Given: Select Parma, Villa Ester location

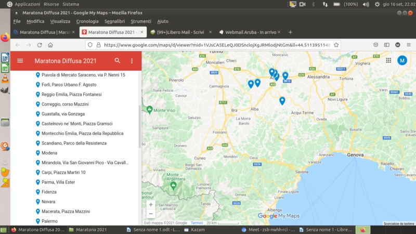Looking at the screenshot, I should pos(58,182).
